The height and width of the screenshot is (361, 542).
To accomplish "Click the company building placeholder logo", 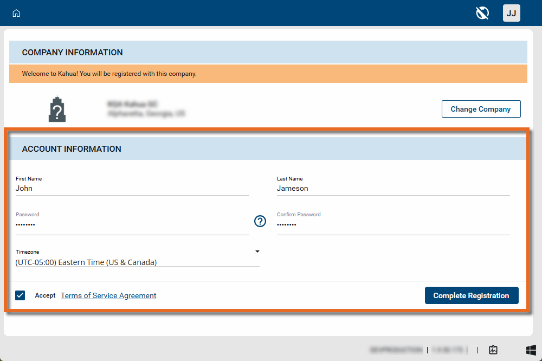I will (57, 109).
